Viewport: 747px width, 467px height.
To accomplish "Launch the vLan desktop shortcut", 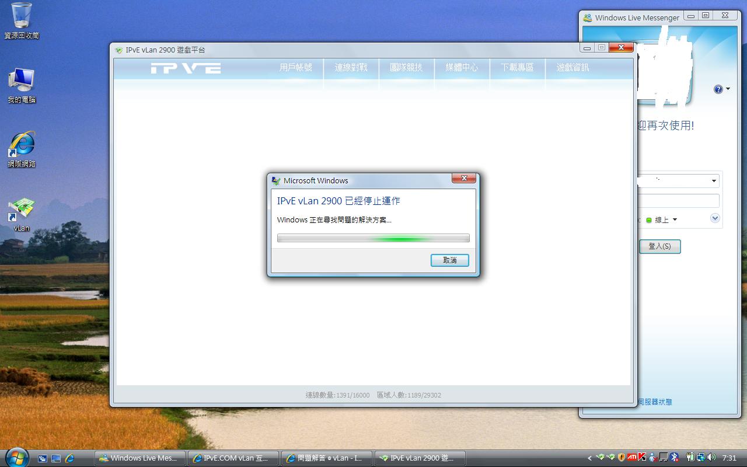I will click(22, 214).
